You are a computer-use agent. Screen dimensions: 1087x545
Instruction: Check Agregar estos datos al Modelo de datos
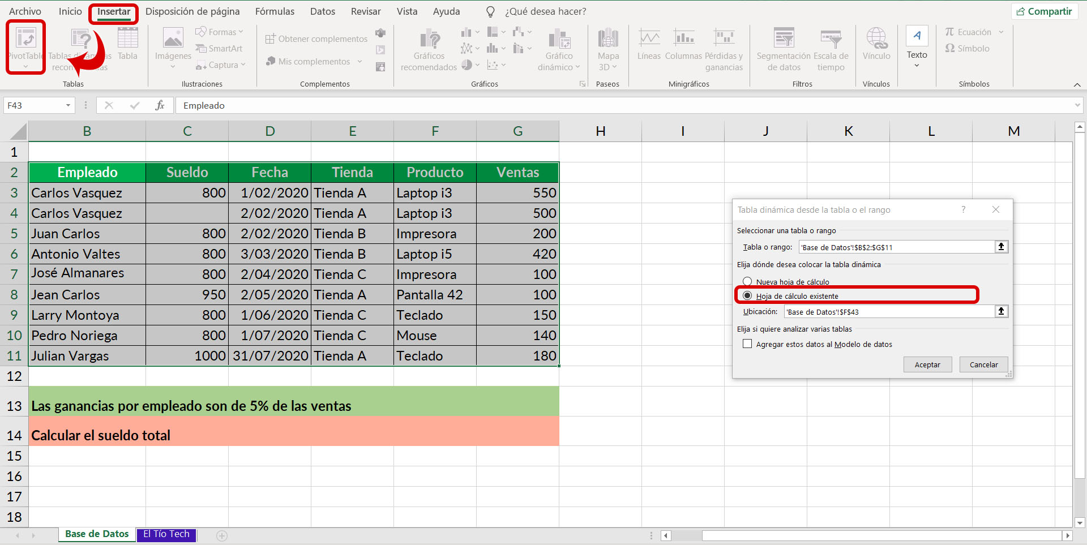747,344
